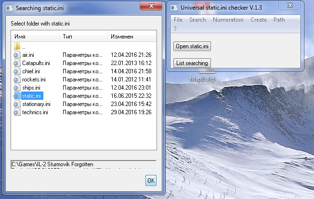Select the chief.ini file icon
314x199 pixels.
tap(17, 71)
